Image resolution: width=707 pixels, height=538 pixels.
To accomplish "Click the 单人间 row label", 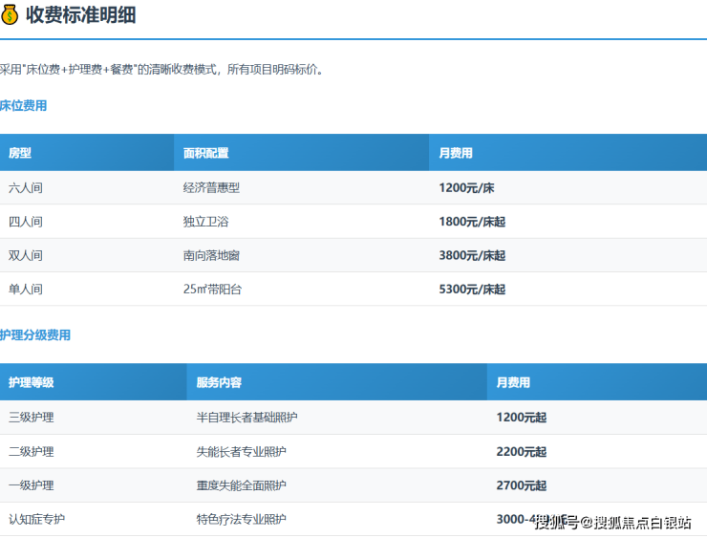I will pyautogui.click(x=26, y=290).
